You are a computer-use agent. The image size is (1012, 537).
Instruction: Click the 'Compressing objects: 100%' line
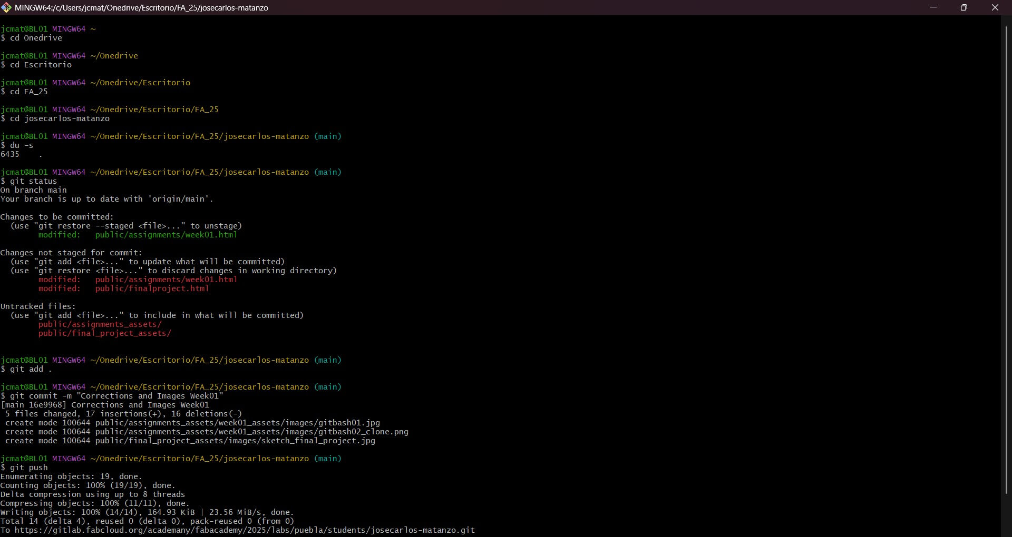tap(95, 503)
